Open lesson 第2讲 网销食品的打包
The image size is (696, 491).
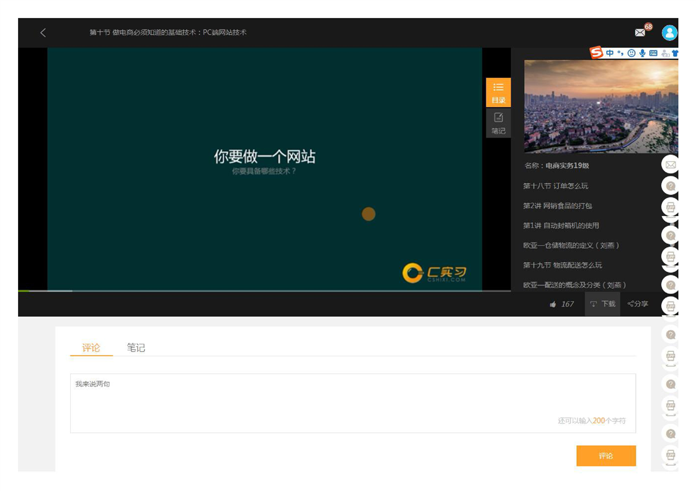coord(558,206)
